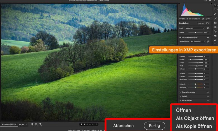Image resolution: width=218 pixels, height=131 pixels.
Task: Select the Graduated Filter tool
Action: point(215,23)
